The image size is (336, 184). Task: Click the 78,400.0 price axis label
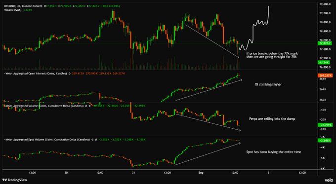[x=325, y=31]
